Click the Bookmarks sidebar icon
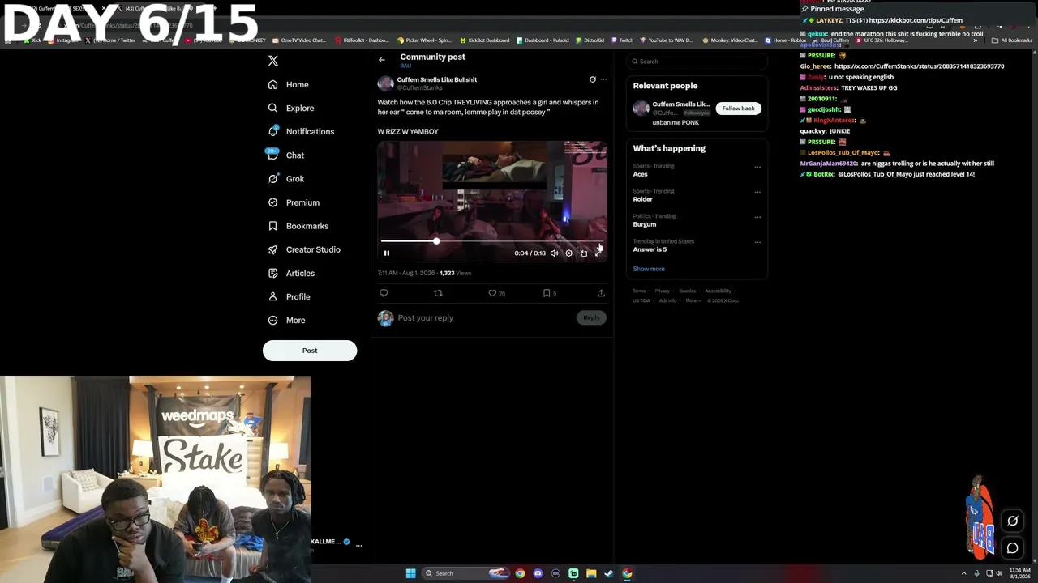The height and width of the screenshot is (583, 1038). [x=272, y=226]
